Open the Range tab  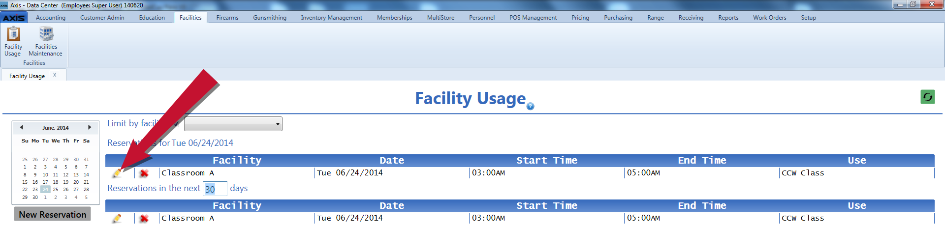(x=656, y=18)
